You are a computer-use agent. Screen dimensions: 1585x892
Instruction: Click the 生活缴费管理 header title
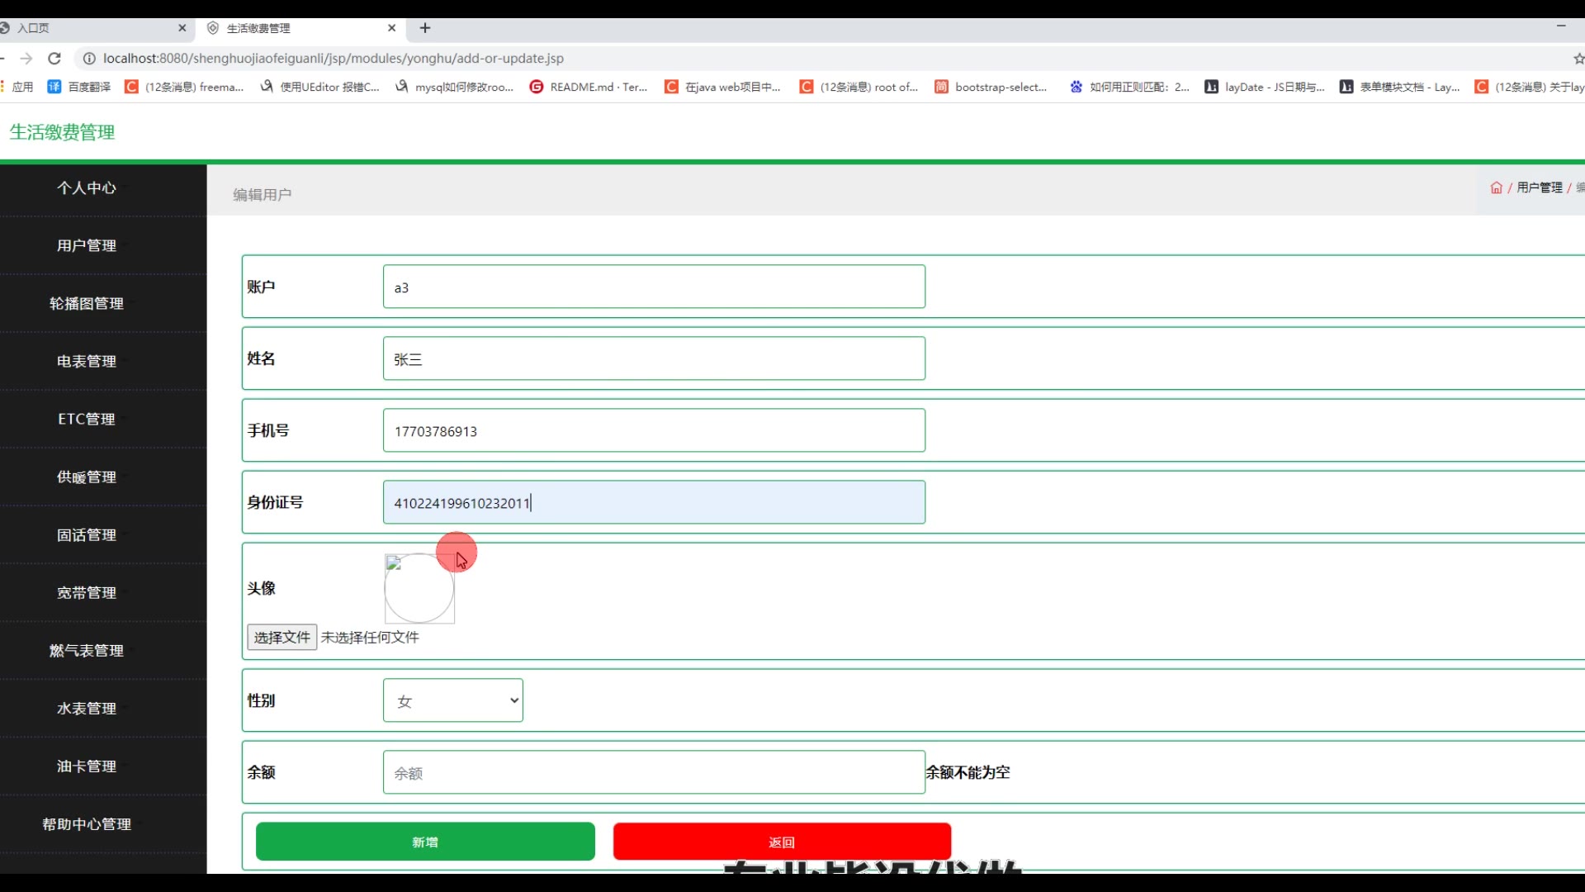tap(62, 132)
